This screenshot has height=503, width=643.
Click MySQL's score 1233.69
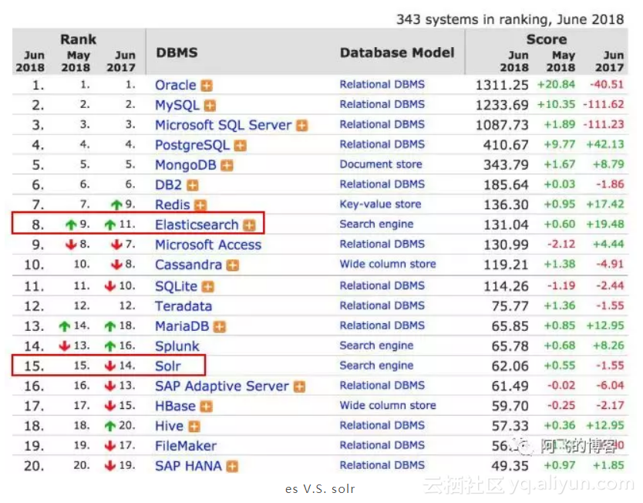502,105
